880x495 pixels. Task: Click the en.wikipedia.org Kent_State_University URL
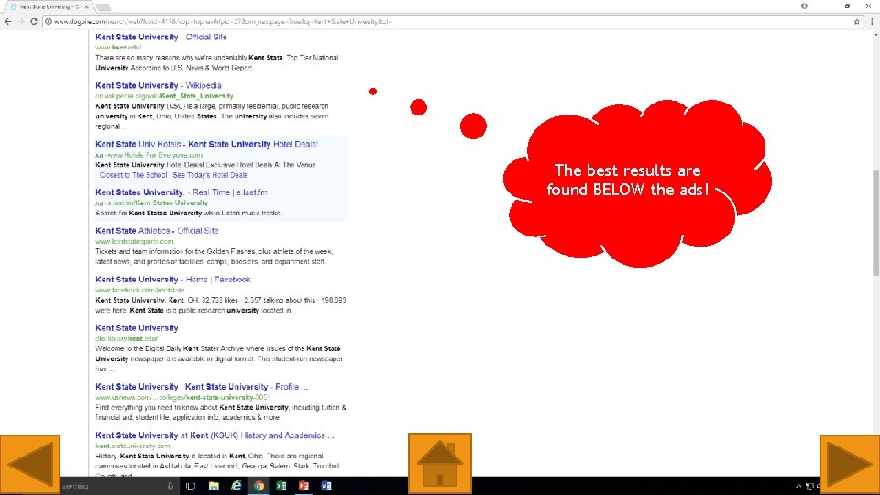(x=164, y=96)
